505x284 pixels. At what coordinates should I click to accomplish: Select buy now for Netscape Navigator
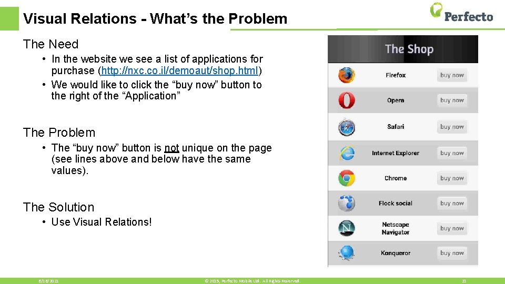pos(452,228)
